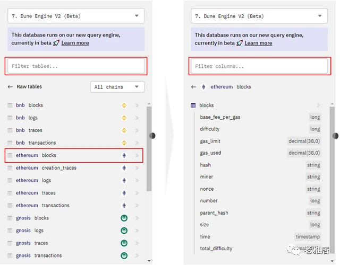Image resolution: width=340 pixels, height=265 pixels.
Task: Select the bnb logs table row
Action: [x=74, y=118]
